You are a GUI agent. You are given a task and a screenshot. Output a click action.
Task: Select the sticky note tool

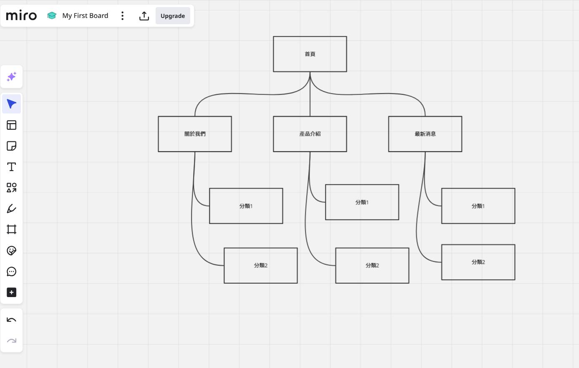(x=12, y=146)
